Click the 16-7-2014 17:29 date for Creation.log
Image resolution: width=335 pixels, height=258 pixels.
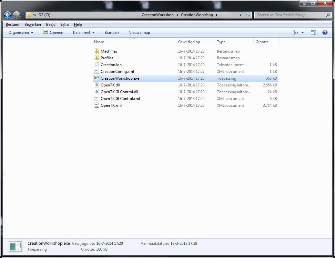[191, 65]
